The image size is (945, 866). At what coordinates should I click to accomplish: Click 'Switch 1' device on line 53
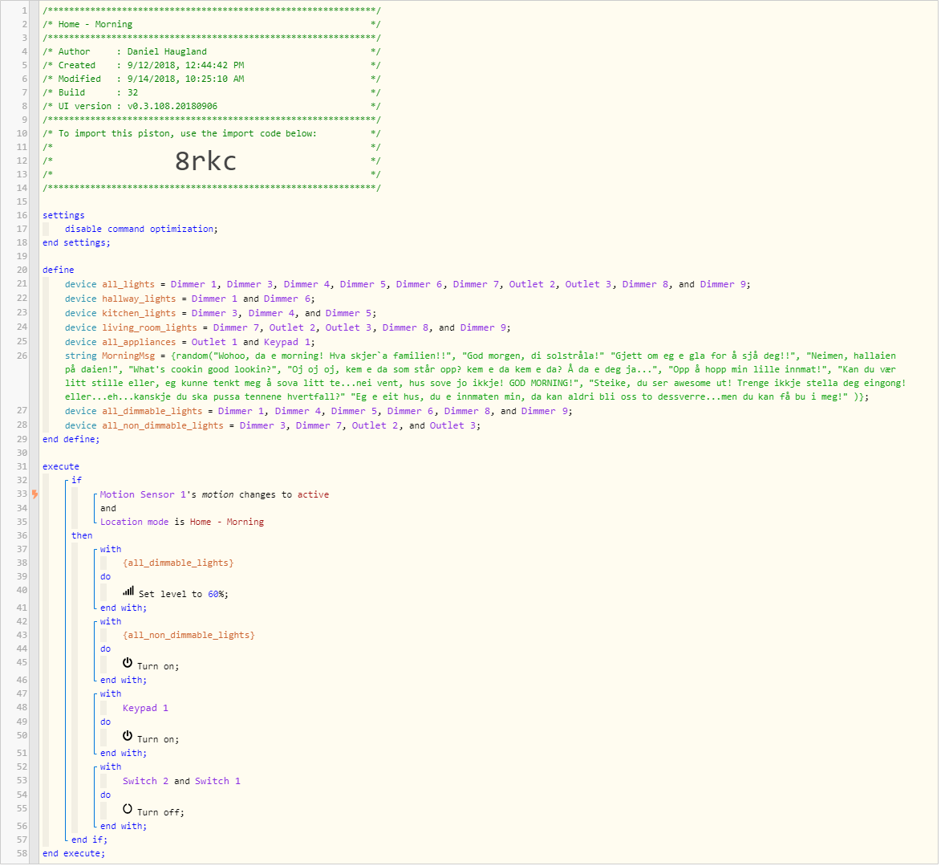pos(217,783)
